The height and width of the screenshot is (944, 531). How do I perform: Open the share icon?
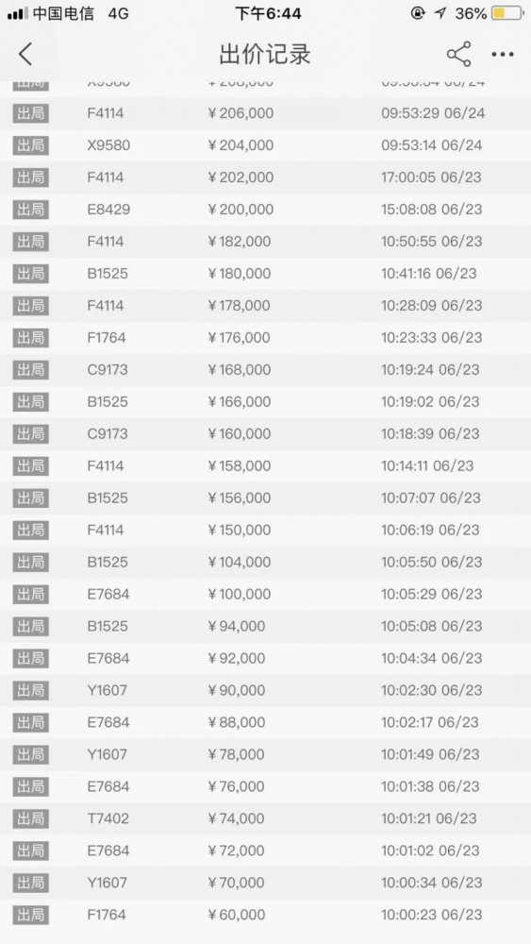[x=458, y=54]
